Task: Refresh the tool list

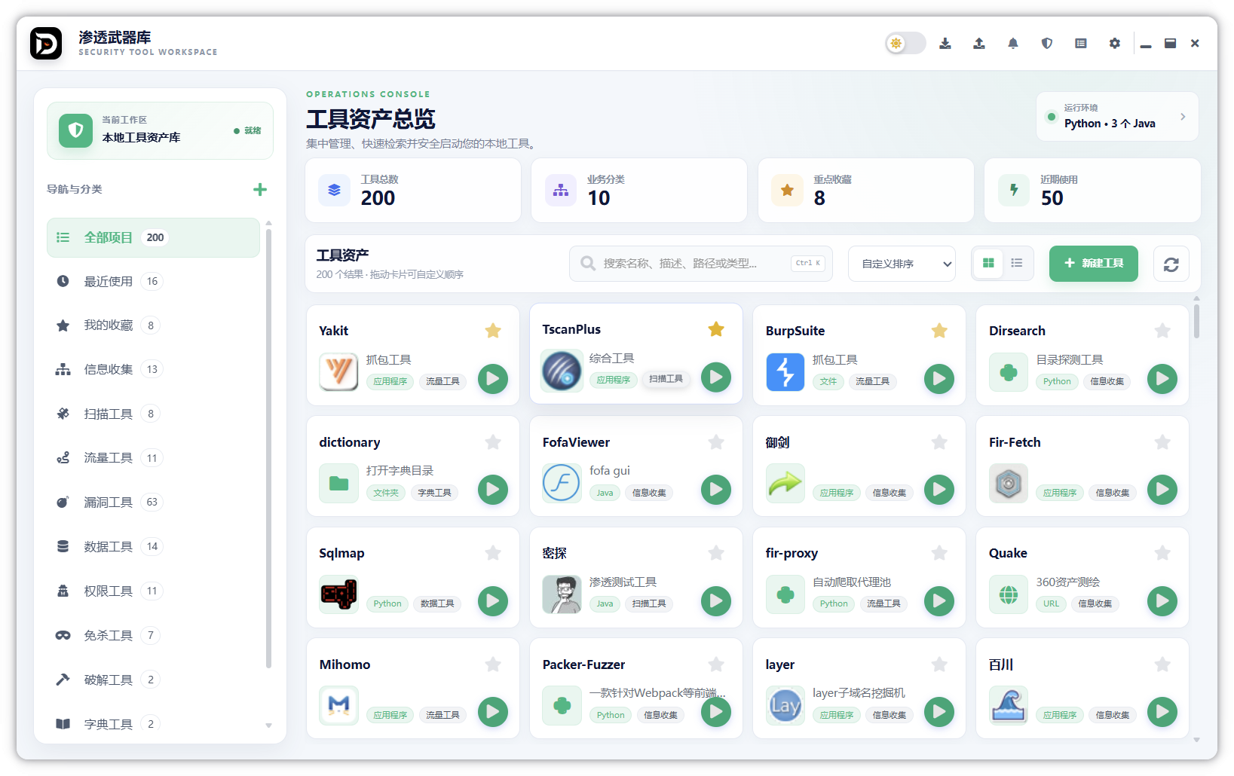Action: 1171,264
